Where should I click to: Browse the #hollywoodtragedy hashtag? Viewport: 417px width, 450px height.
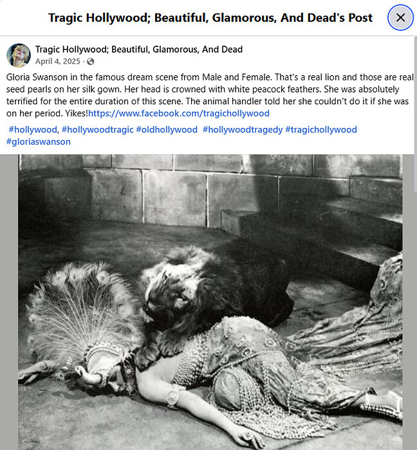[x=243, y=129]
